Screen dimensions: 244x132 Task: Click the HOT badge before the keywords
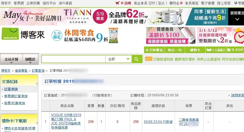(x=149, y=59)
